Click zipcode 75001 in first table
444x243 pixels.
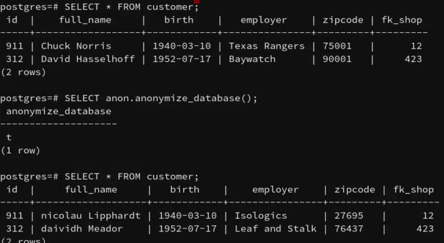click(x=337, y=46)
